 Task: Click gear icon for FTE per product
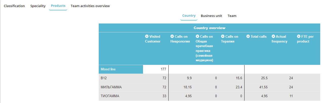coord(299,36)
